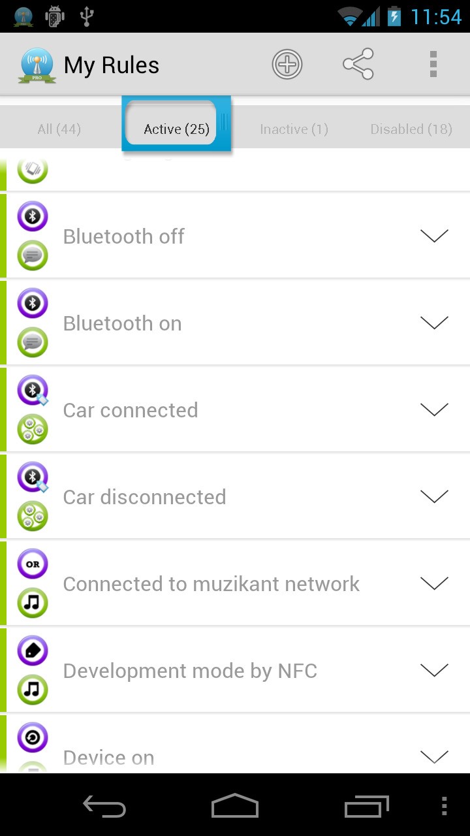The width and height of the screenshot is (470, 836).
Task: Tap the message action icon for Bluetooth on
Action: click(x=33, y=342)
